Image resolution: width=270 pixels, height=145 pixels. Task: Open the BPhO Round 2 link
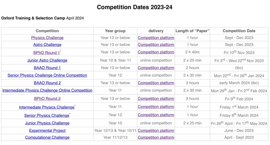(47, 99)
